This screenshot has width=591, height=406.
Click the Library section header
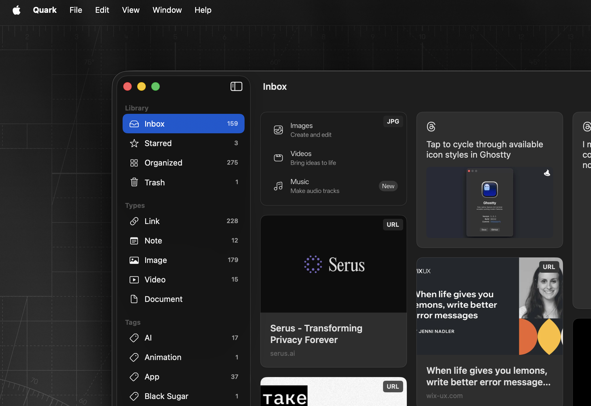click(137, 108)
